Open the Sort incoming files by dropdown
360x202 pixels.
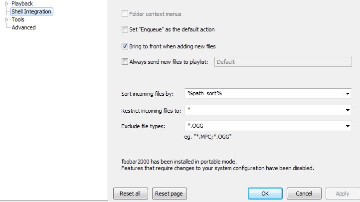(x=348, y=94)
